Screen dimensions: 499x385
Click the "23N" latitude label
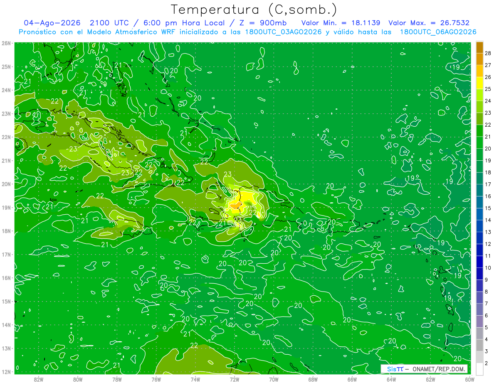pos(6,113)
